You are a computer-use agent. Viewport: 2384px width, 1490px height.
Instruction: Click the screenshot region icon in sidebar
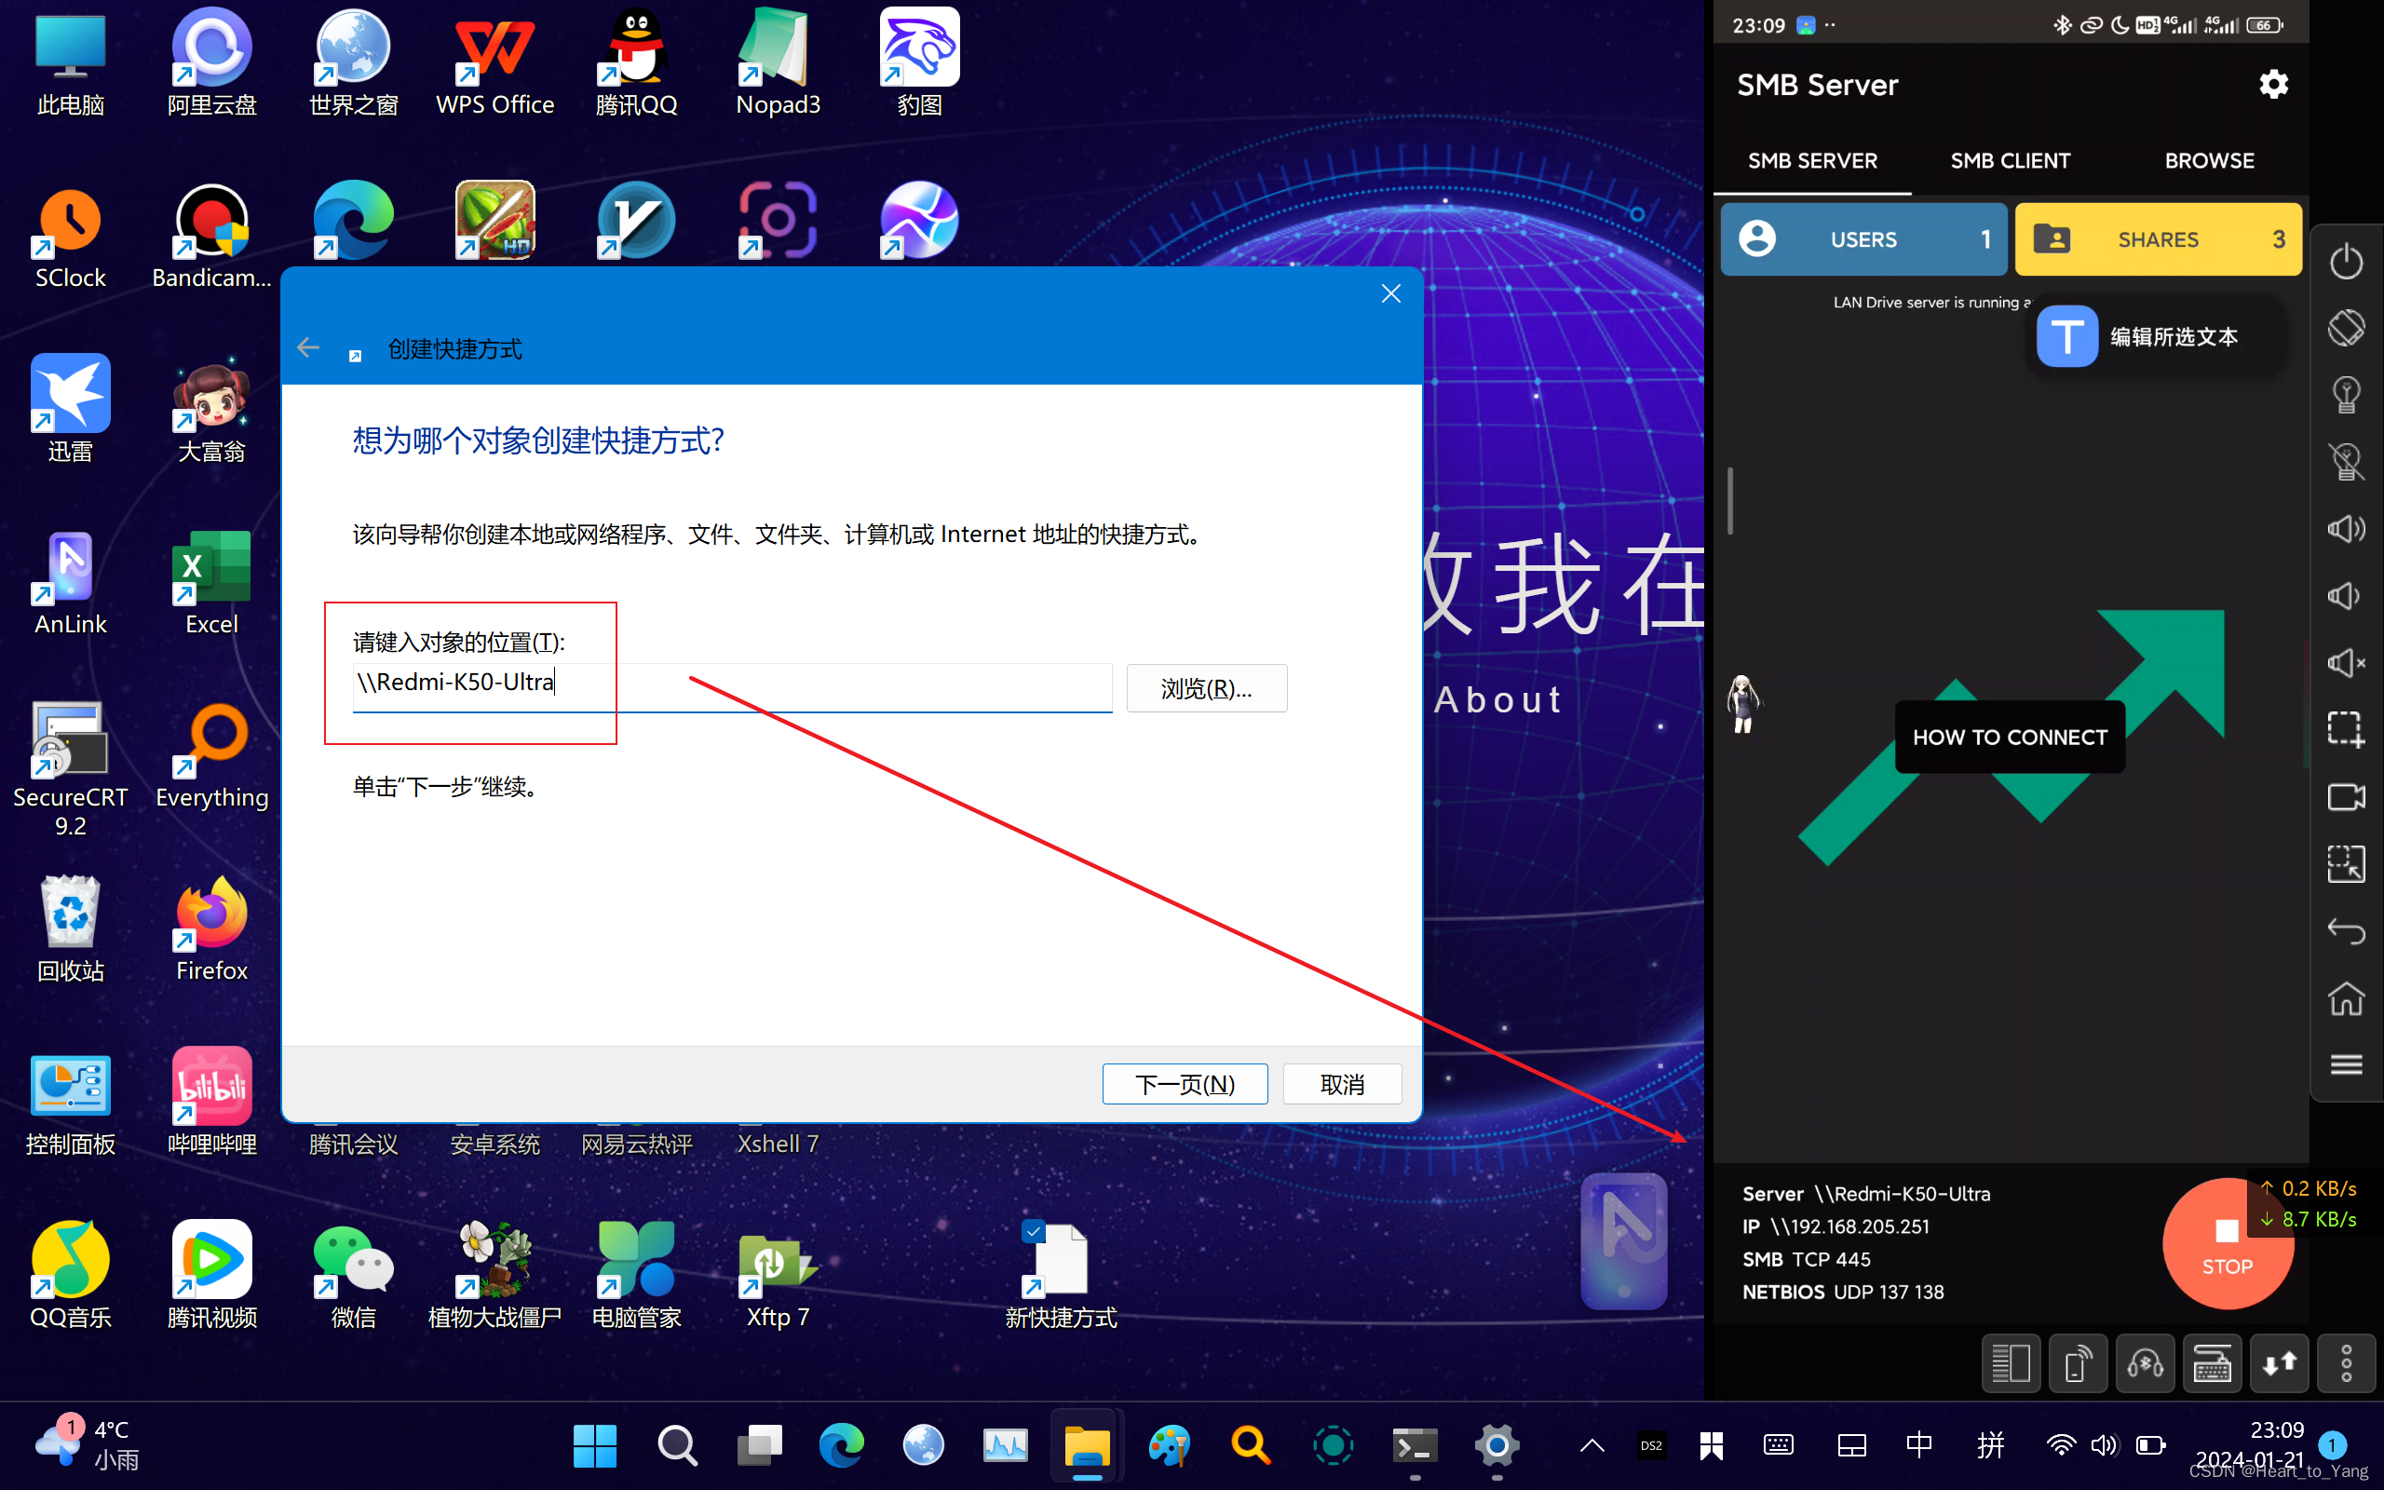click(2346, 730)
